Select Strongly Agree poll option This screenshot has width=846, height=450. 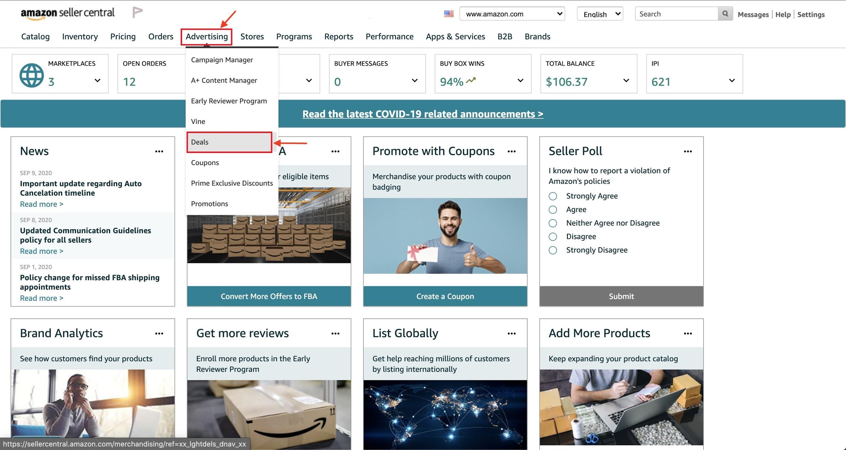pos(553,196)
